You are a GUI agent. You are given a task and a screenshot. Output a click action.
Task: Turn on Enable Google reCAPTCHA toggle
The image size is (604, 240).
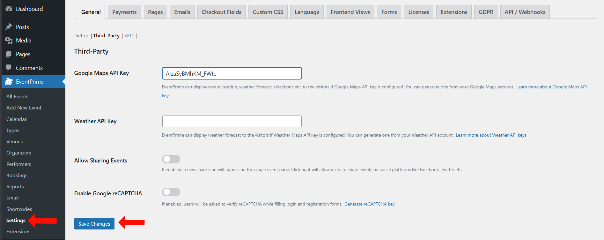171,192
